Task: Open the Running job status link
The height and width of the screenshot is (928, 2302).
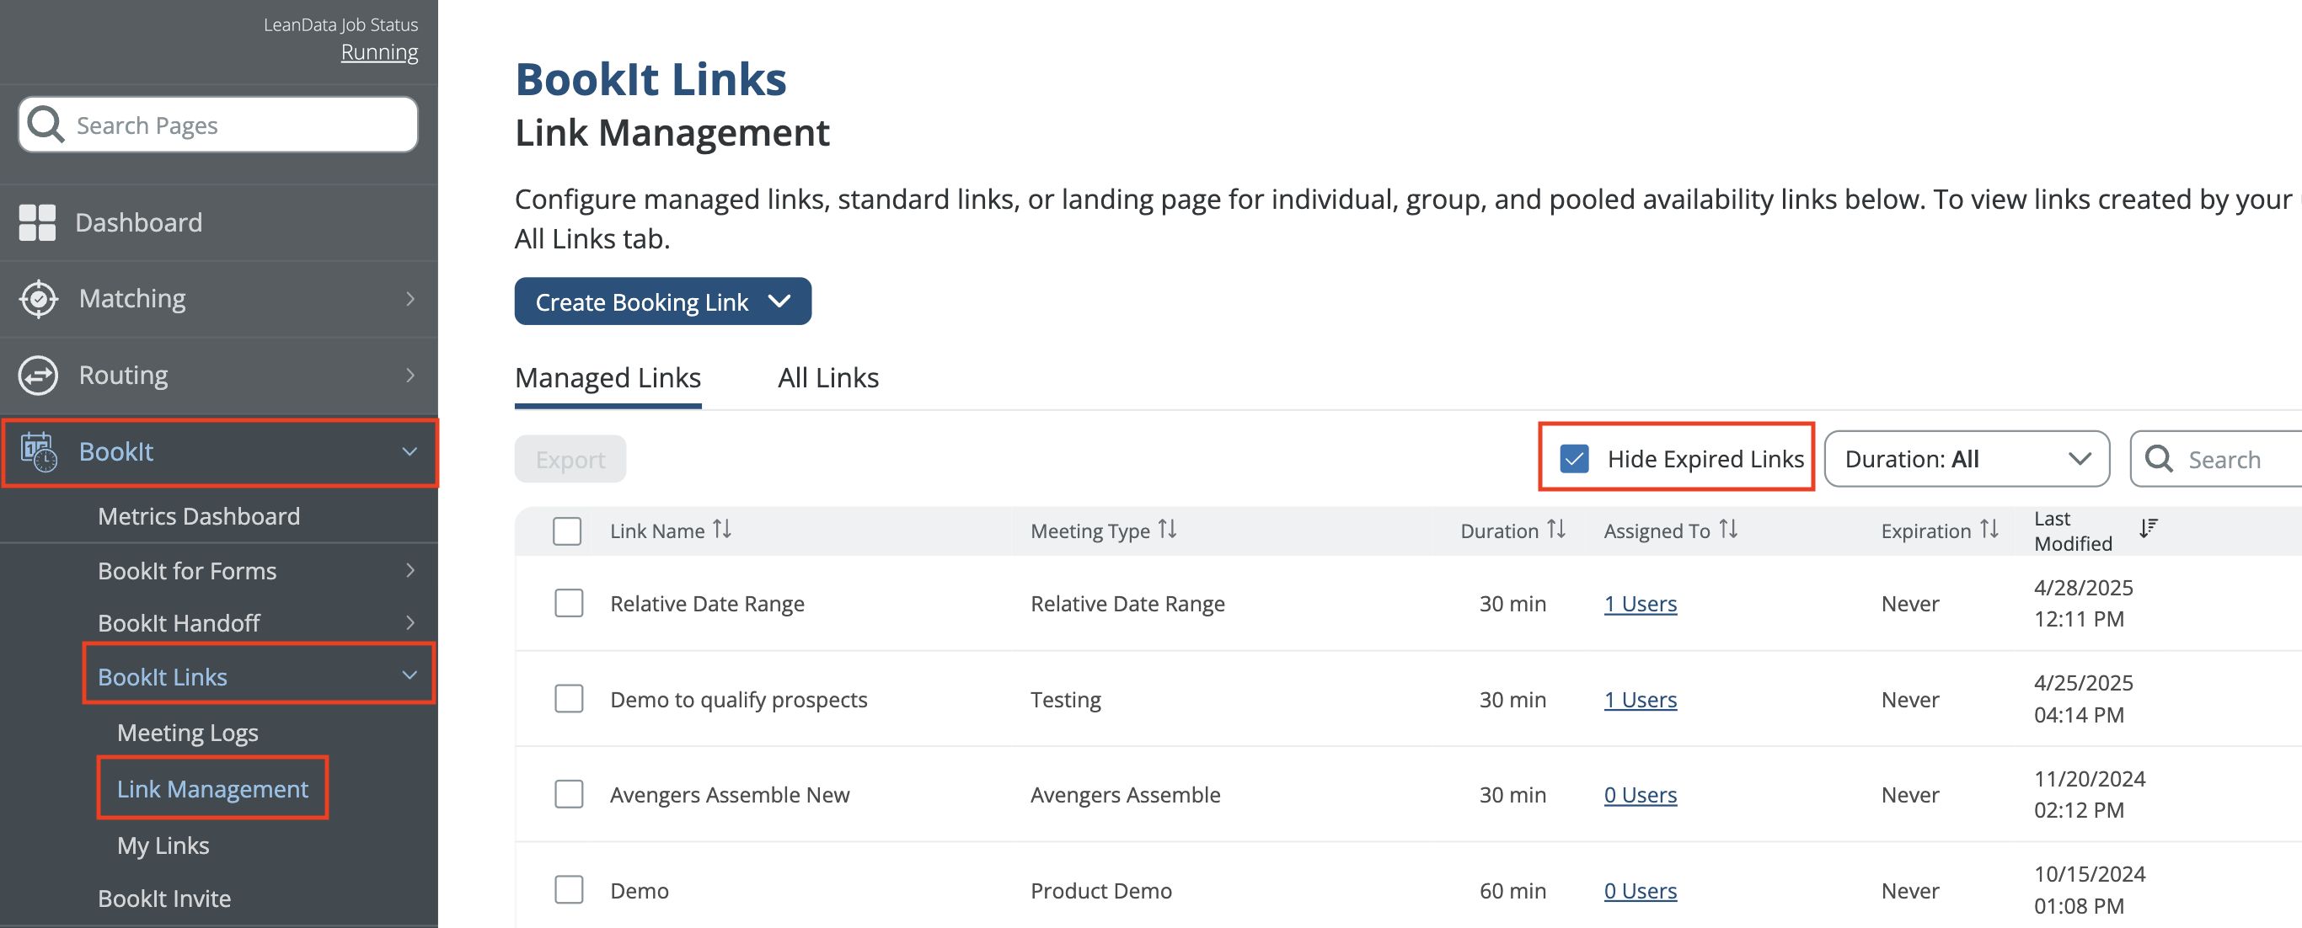Action: 380,52
